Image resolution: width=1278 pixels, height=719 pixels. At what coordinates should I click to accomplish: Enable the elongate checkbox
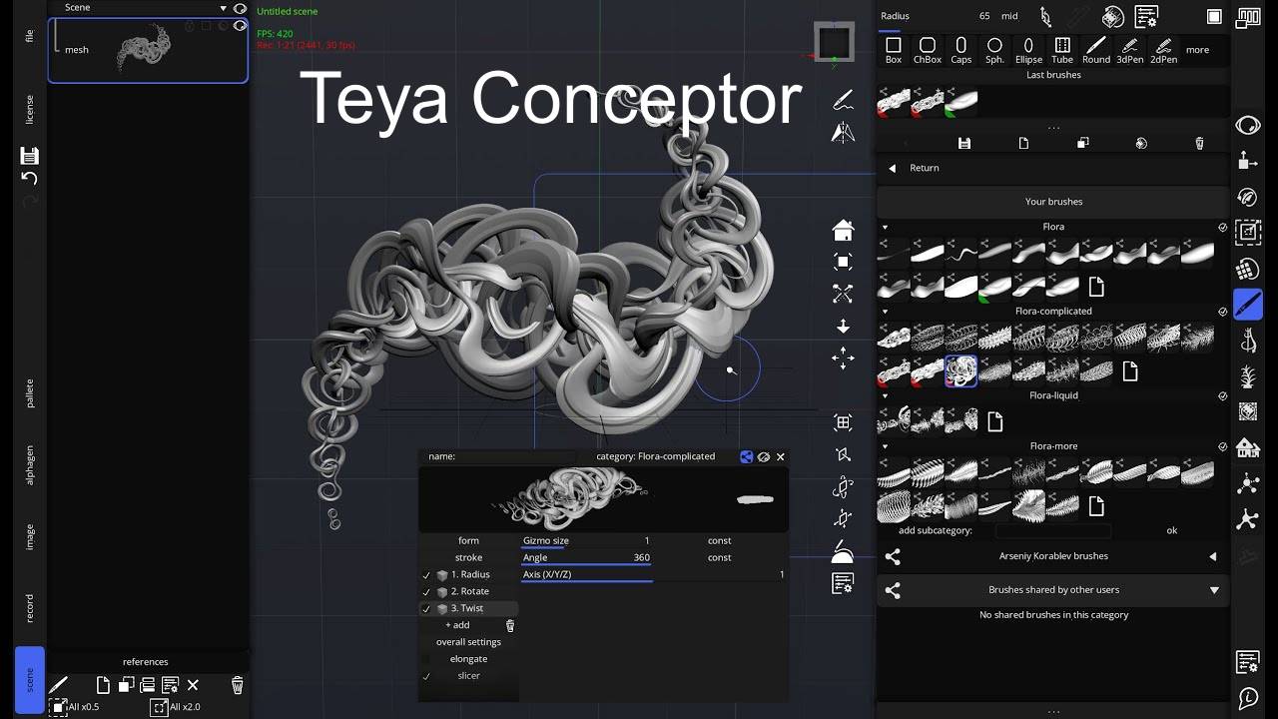(x=426, y=659)
